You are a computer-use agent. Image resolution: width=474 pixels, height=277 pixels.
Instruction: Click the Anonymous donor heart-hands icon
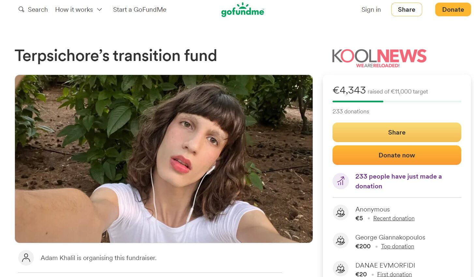pyautogui.click(x=341, y=213)
